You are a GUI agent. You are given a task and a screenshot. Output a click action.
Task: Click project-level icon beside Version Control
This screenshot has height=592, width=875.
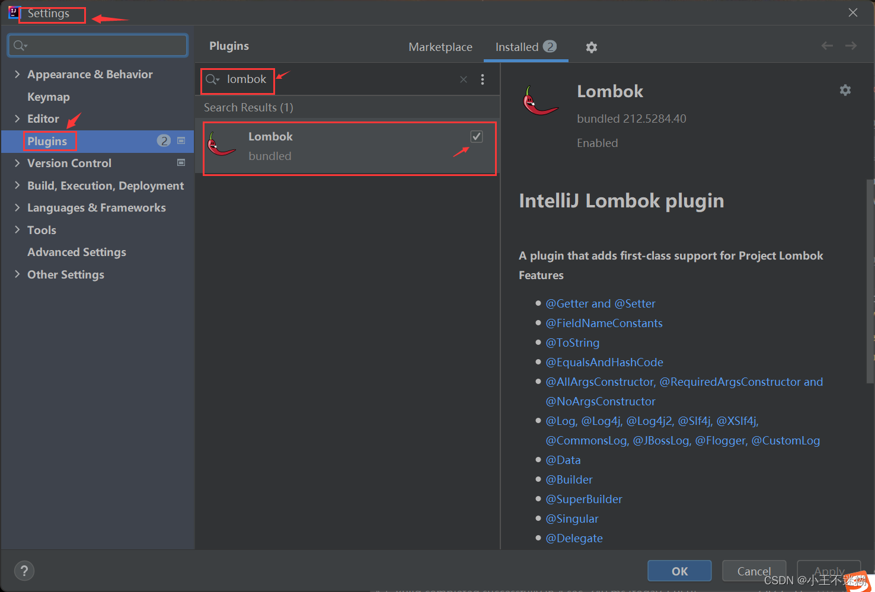tap(181, 162)
